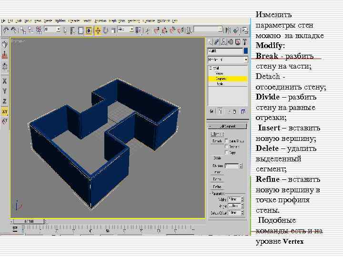
Task: Toggle Show End Result button
Action: pos(220,112)
